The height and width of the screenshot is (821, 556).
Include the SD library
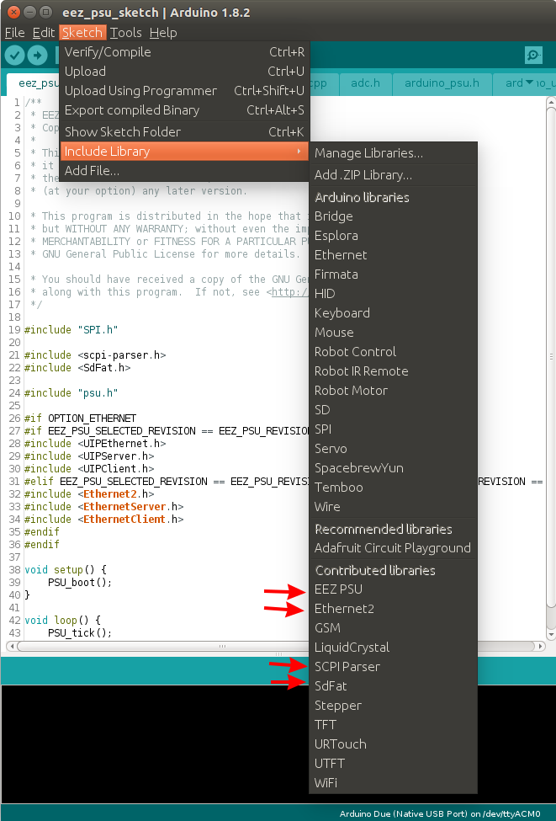point(394,410)
